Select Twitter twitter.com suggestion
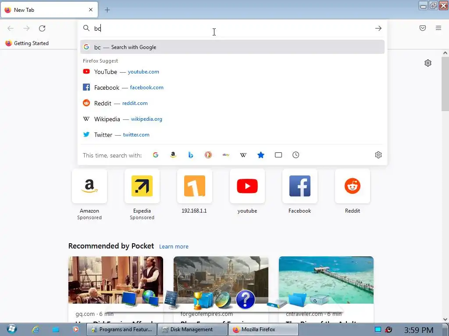This screenshot has width=449, height=336. (x=232, y=135)
